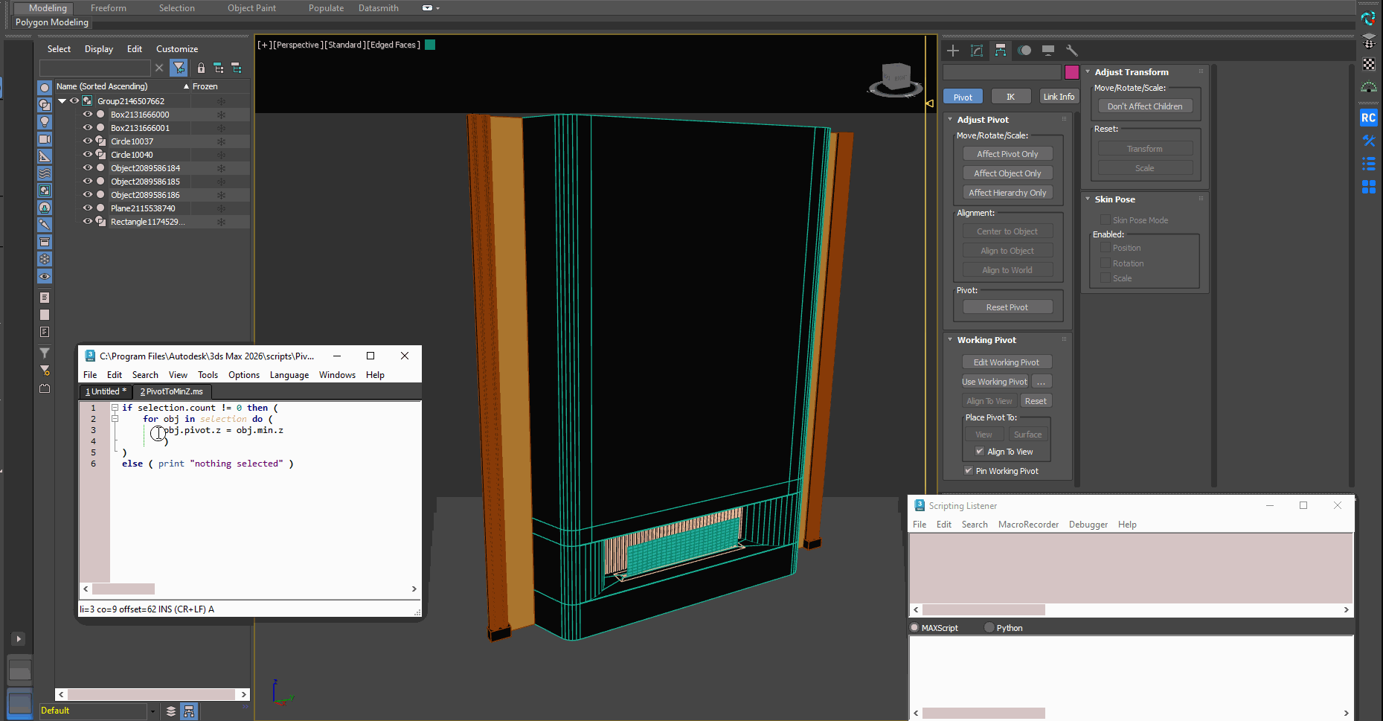Click the magenta object color swatch
The height and width of the screenshot is (721, 1383).
pos(1072,72)
